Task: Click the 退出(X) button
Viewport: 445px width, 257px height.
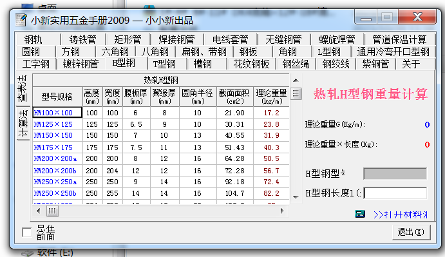Action: point(412,233)
